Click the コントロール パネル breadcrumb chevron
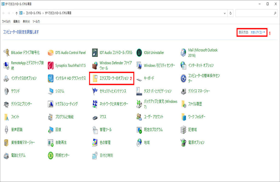This screenshot has width=280, height=182. pyautogui.click(x=43, y=13)
